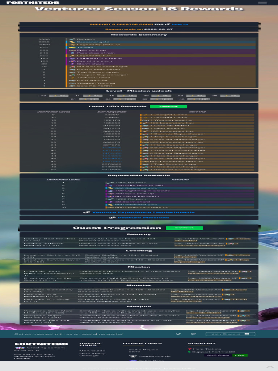Click the chain link icon beside FDB code

click(168, 24)
